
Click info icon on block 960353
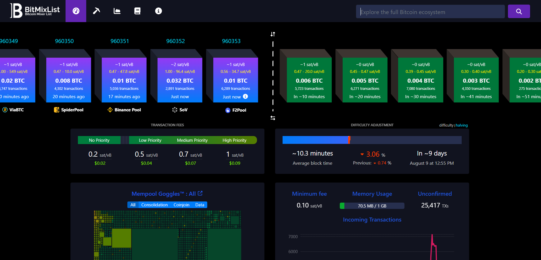tap(245, 96)
